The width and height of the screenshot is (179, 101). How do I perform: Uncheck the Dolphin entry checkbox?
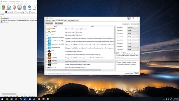(x=47, y=32)
